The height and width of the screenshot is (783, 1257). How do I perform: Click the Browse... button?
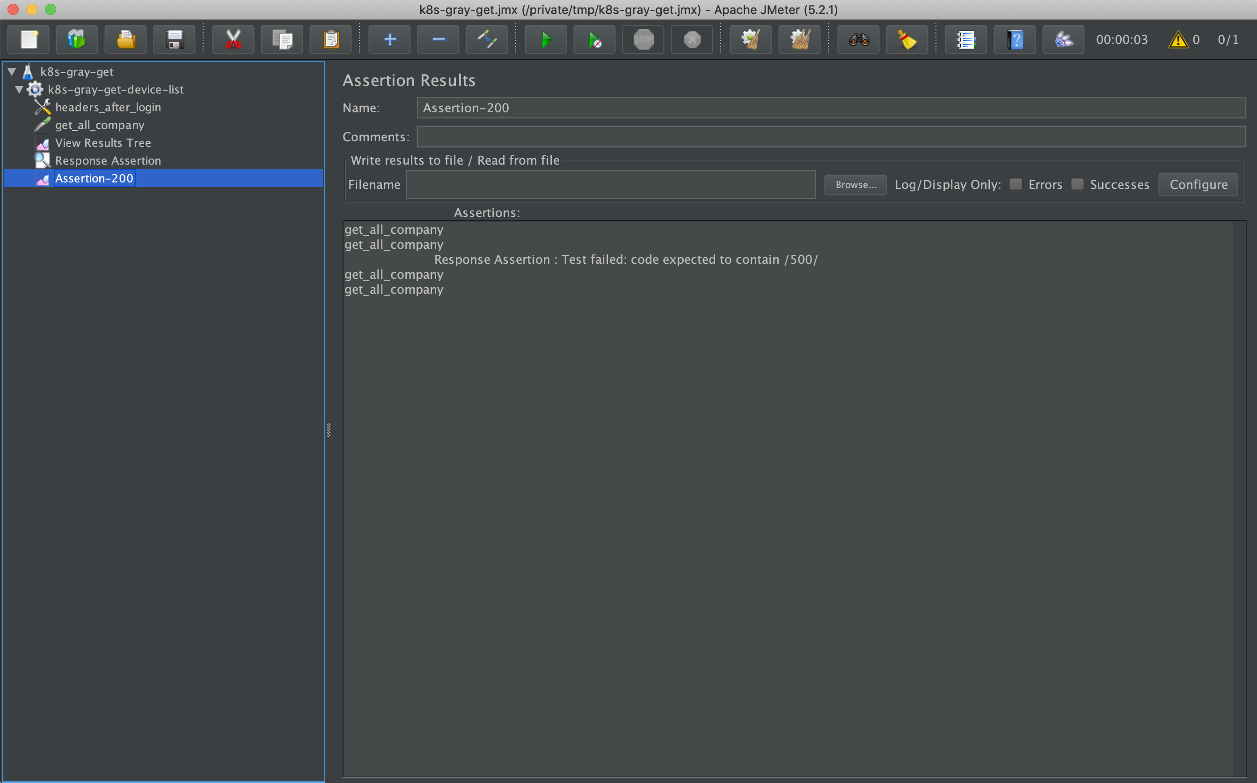[855, 184]
